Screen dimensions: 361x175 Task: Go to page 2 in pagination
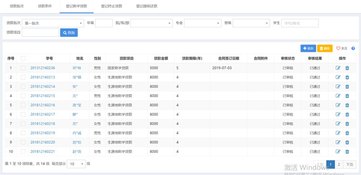[339, 165]
